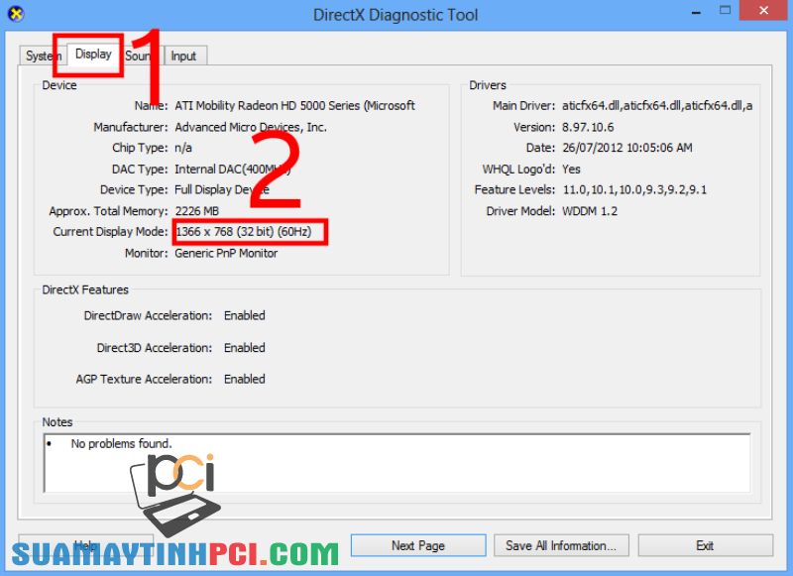Click DirectDraw Acceleration 'Enabled' status
Screen dimensions: 793x576
(244, 315)
